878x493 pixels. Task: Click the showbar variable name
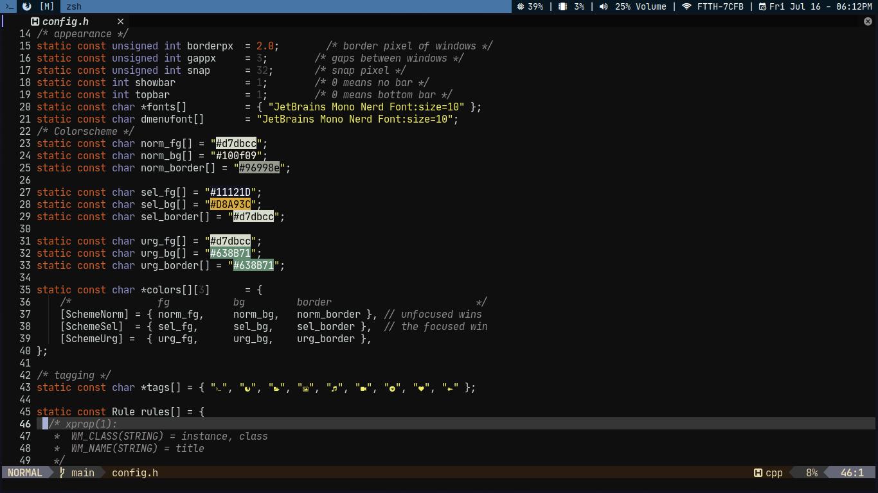point(155,83)
